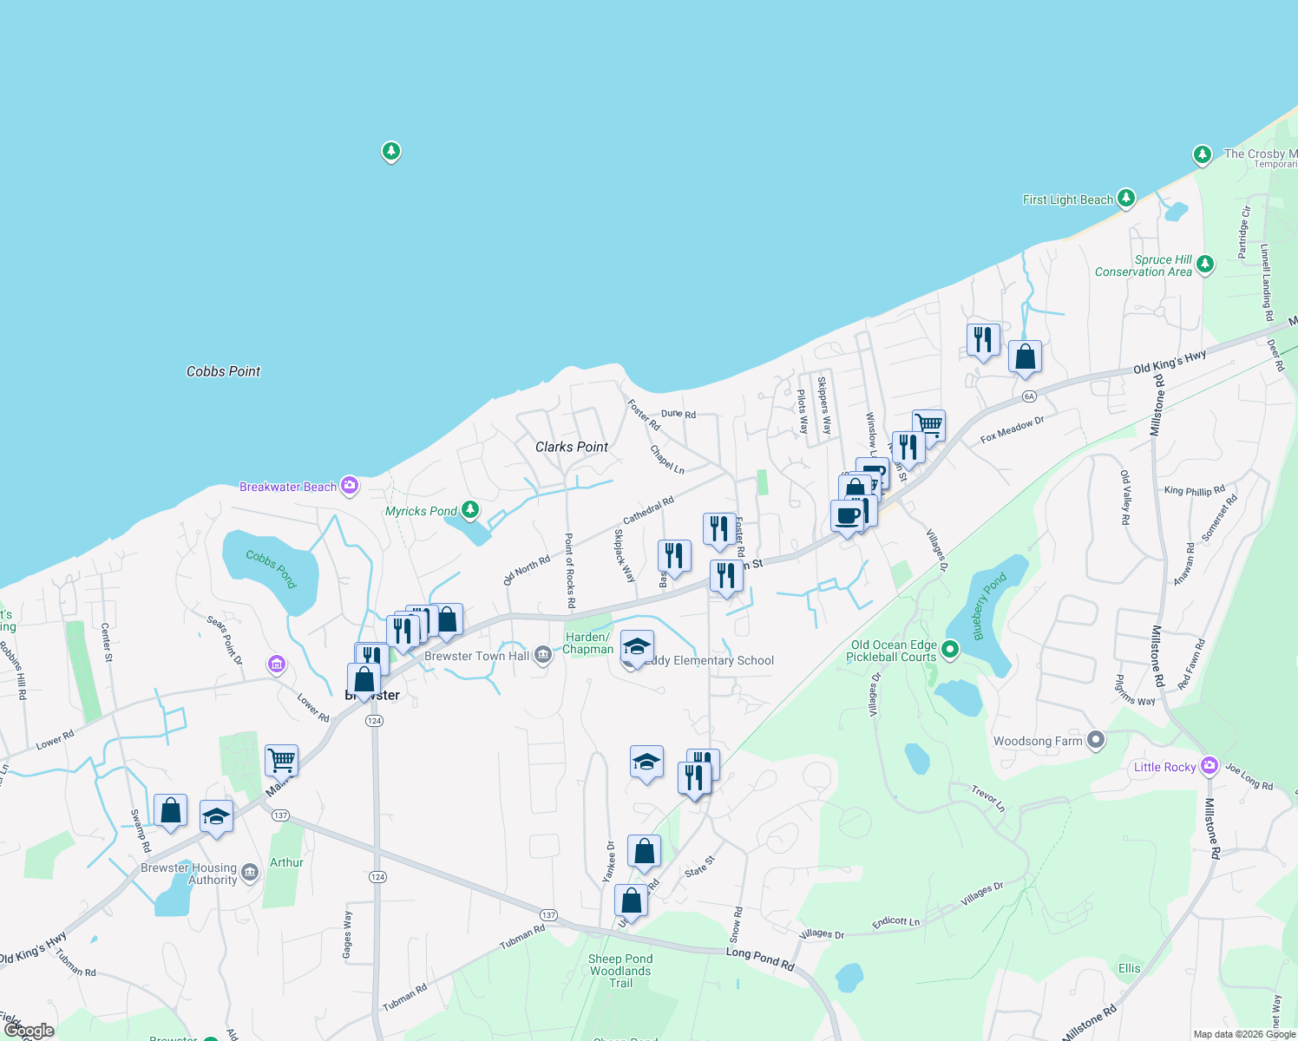Select the restaurant icon near Foster Rd

tap(718, 528)
